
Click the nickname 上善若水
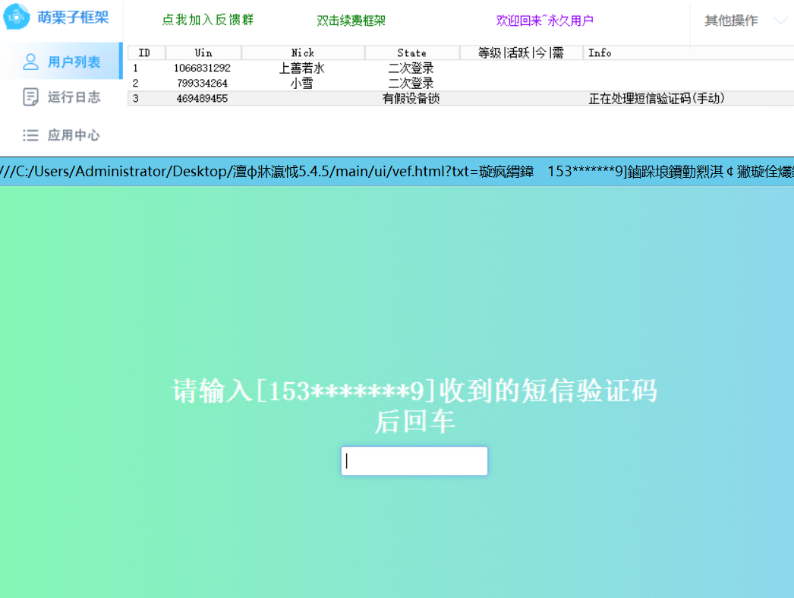302,68
